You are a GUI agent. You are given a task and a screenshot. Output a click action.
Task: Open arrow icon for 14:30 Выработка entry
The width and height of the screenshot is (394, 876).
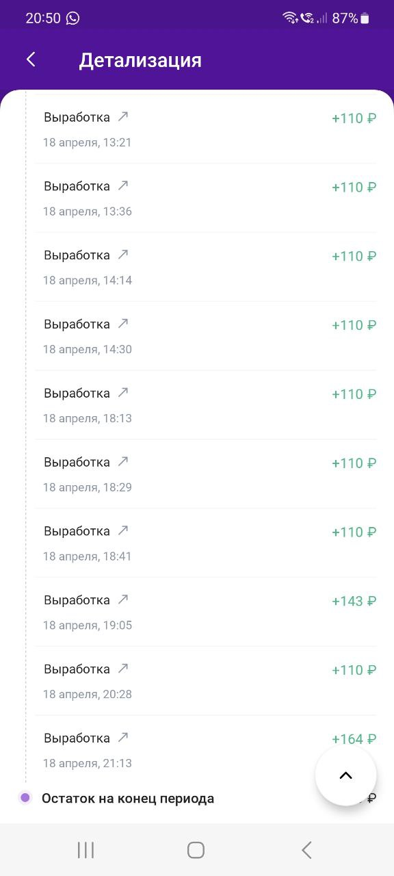(123, 324)
